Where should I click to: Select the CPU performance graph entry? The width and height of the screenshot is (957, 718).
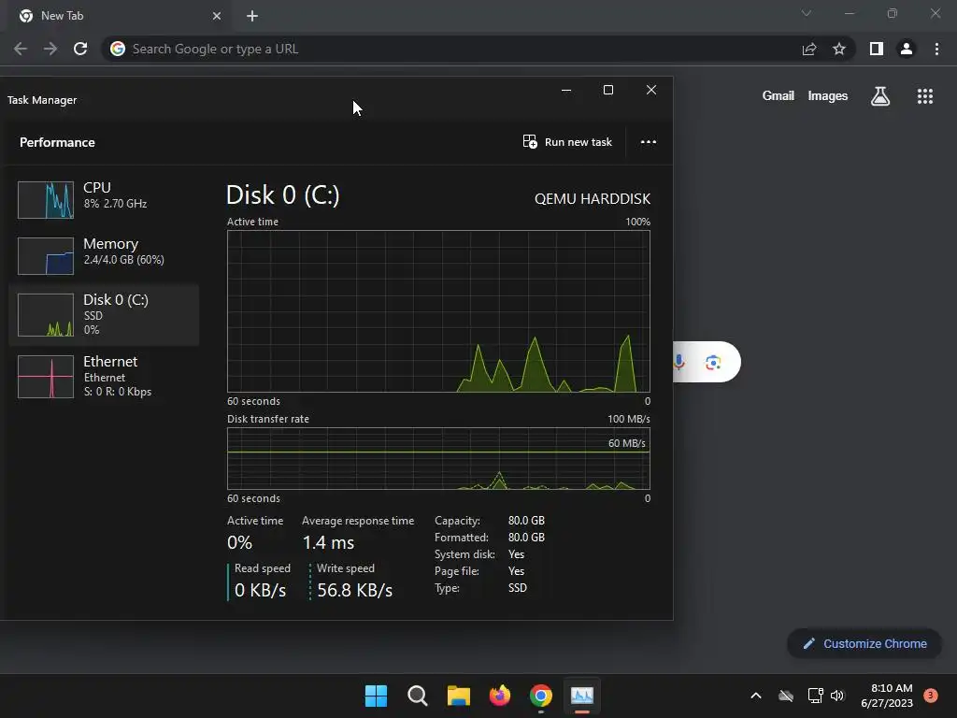pos(104,199)
